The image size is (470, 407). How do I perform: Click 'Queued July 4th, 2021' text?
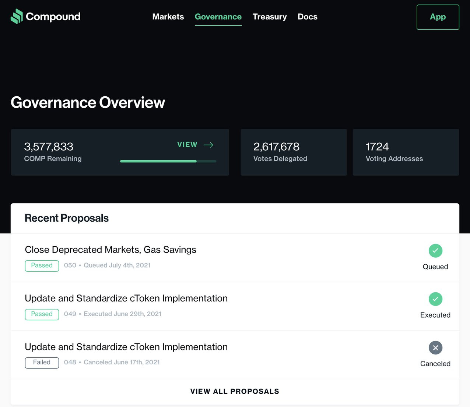click(x=117, y=265)
